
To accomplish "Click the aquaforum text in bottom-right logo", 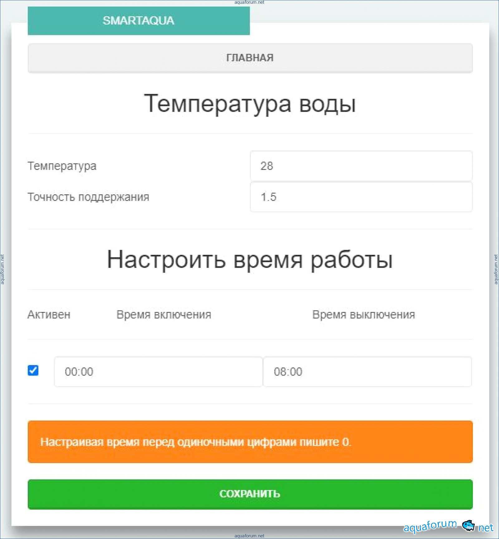I will coord(430,526).
